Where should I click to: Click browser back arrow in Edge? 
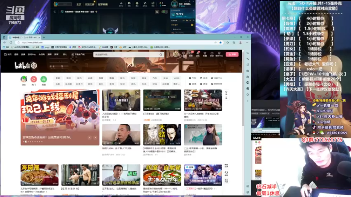point(5,42)
